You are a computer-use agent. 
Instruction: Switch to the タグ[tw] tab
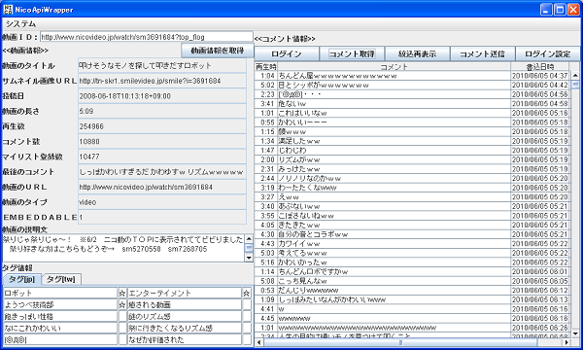pos(61,279)
